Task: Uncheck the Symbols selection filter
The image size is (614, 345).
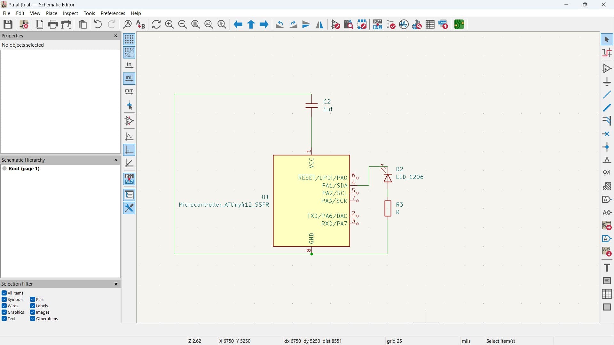Action: (4, 300)
